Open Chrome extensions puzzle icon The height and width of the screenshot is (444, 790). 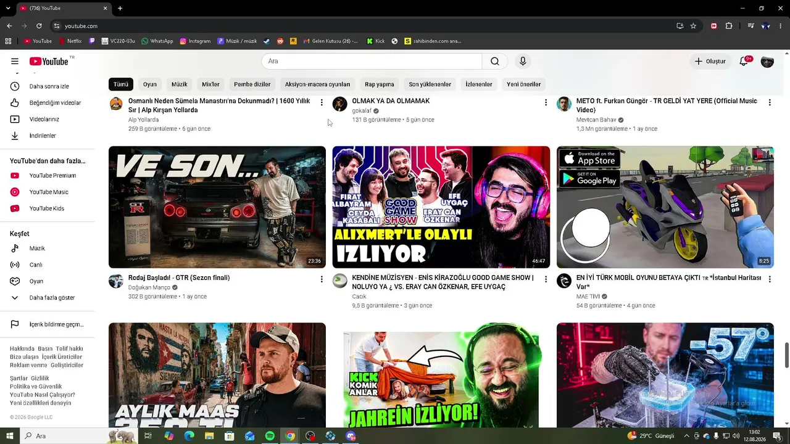[x=729, y=26]
